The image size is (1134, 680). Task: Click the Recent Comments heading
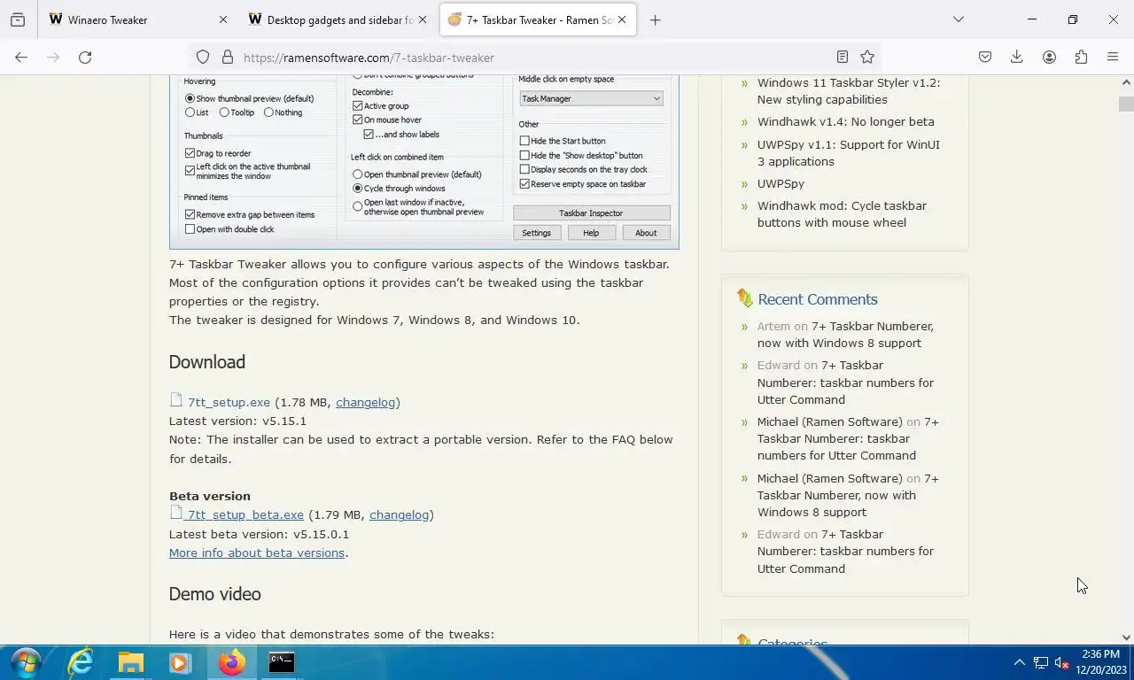click(x=818, y=299)
